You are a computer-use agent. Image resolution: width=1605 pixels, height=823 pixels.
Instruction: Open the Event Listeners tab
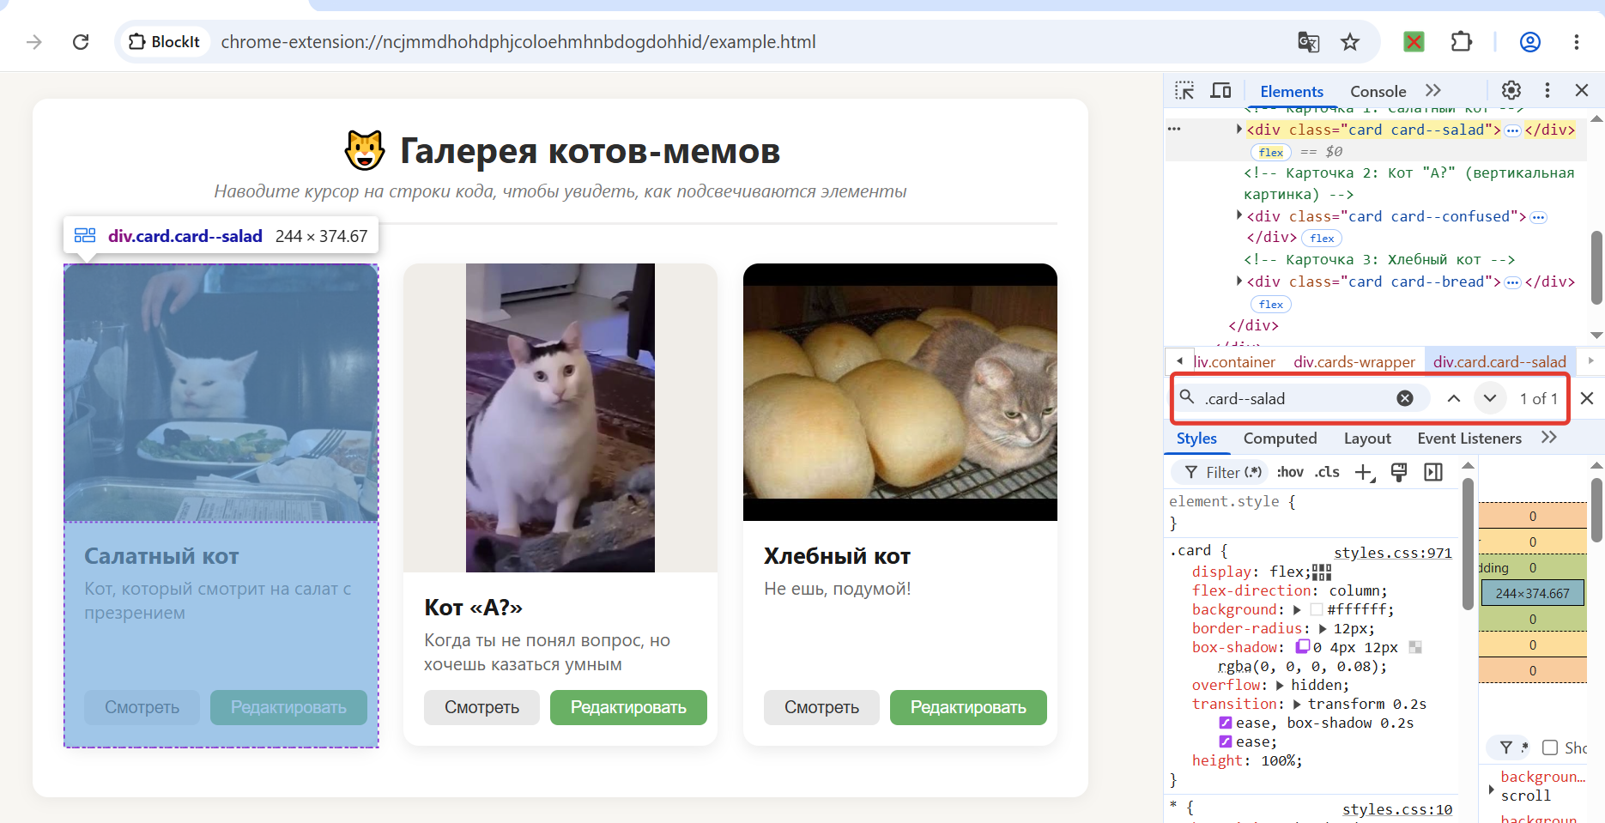[1469, 439]
